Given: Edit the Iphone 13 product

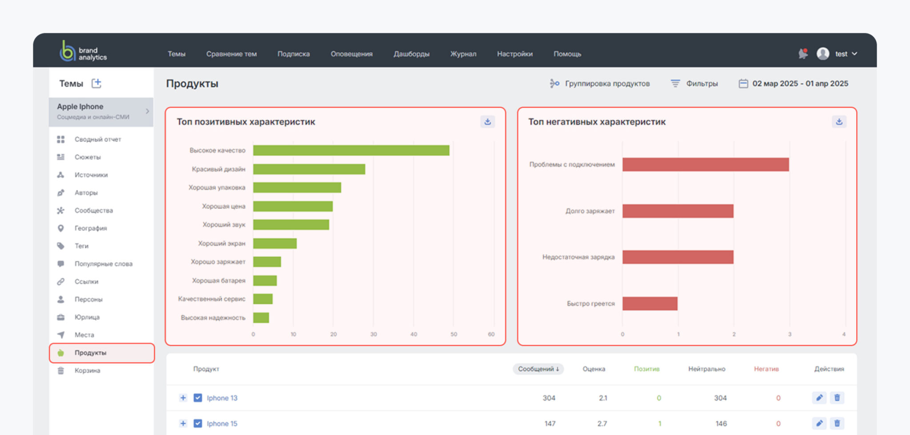Looking at the screenshot, I should pos(819,398).
